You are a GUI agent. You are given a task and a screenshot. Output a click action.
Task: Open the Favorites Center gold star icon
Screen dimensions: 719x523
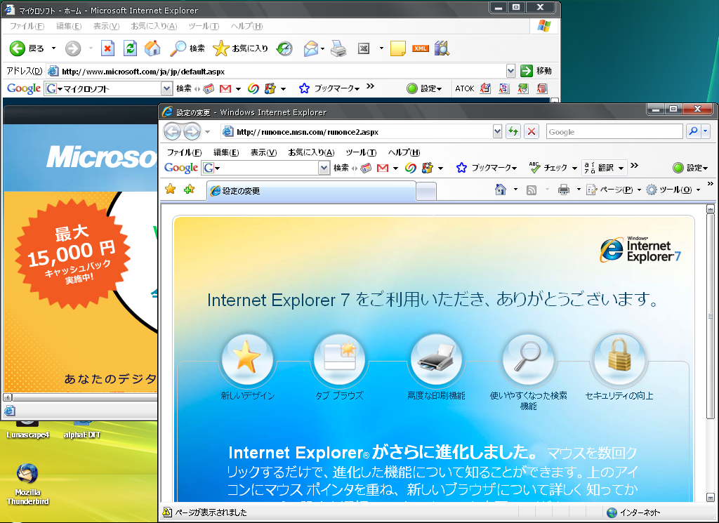coord(170,190)
